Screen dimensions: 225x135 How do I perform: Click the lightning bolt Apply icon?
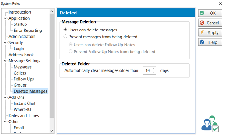pyautogui.click(x=202, y=32)
